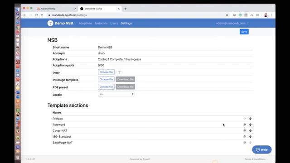Close the GoToMeeting tab
The height and width of the screenshot is (163, 290).
pyautogui.click(x=75, y=9)
